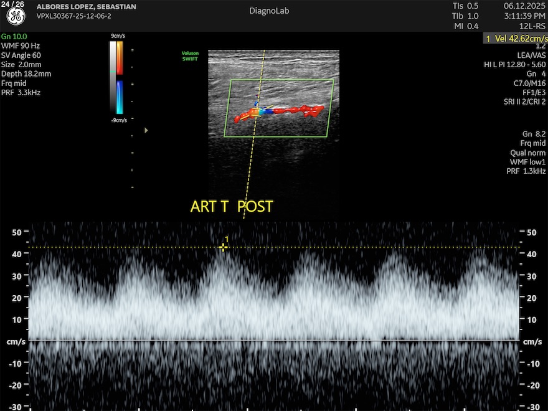548x411 pixels.
Task: Click the GE logo icon
Action: pyautogui.click(x=16, y=17)
